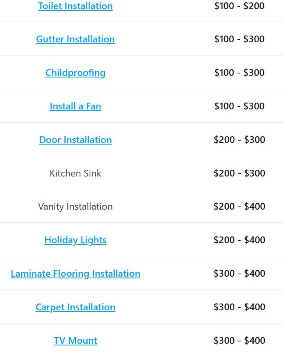Click the Door Installation $200 - $300 price
The image size is (284, 363).
(239, 140)
